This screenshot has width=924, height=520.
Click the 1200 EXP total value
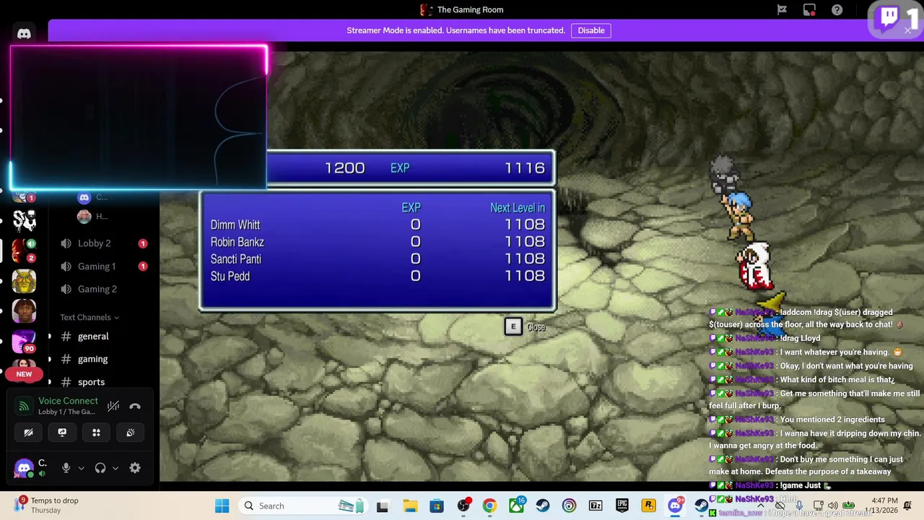[x=344, y=168]
